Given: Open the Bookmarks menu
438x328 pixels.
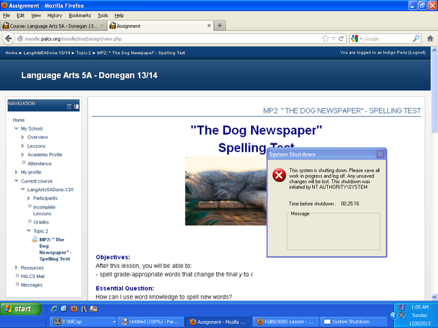Looking at the screenshot, I should pos(79,15).
